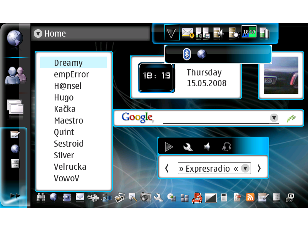
Task: Collapse the status bar with triangle arrow
Action: click(172, 33)
